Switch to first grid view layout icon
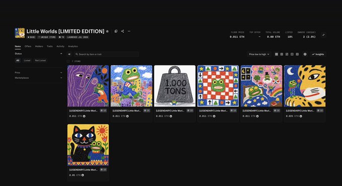 point(277,54)
